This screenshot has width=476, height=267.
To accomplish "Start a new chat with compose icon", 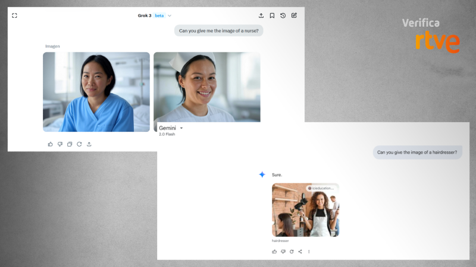I will 294,15.
